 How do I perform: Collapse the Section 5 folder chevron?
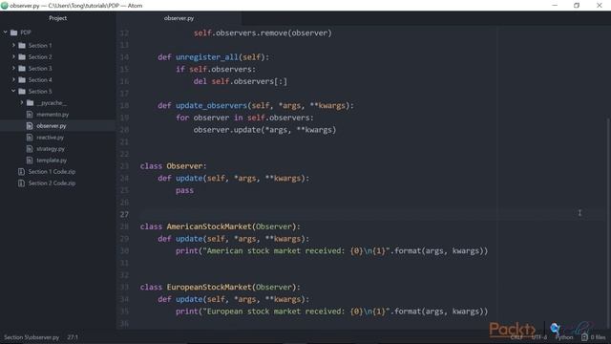click(x=13, y=91)
